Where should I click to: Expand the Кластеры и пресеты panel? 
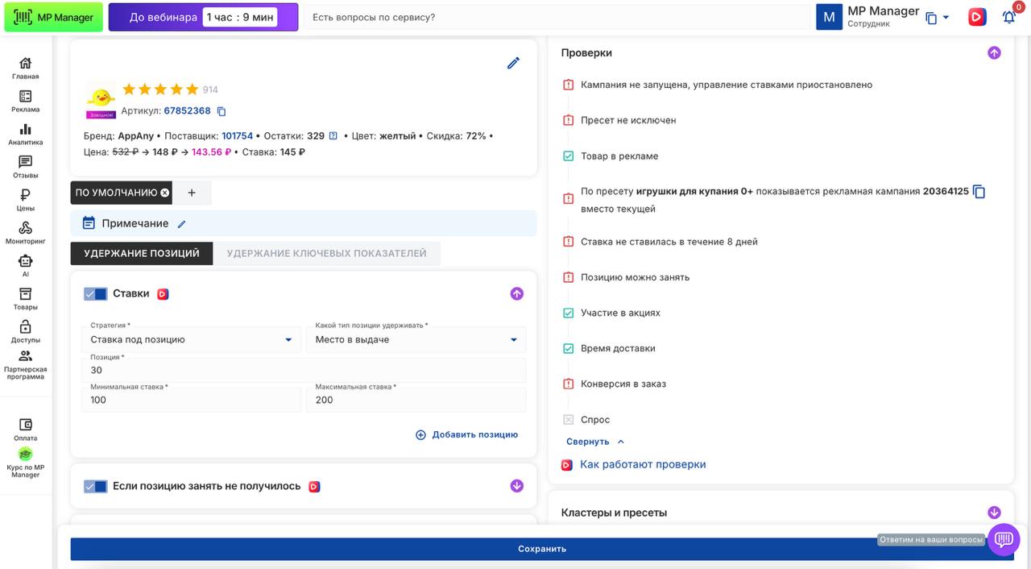pos(994,513)
